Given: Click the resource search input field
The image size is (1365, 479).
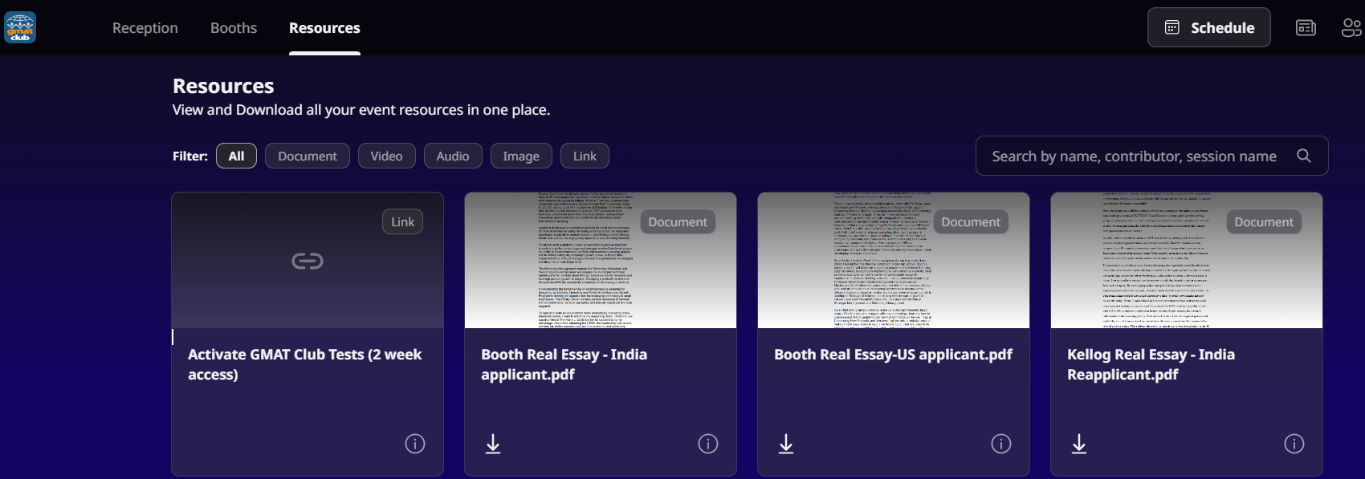Looking at the screenshot, I should [1133, 156].
